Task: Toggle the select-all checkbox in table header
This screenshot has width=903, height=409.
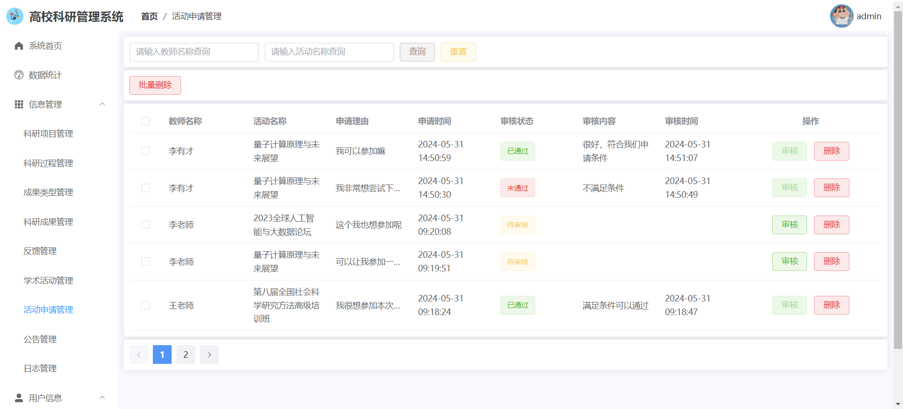Action: (x=145, y=121)
